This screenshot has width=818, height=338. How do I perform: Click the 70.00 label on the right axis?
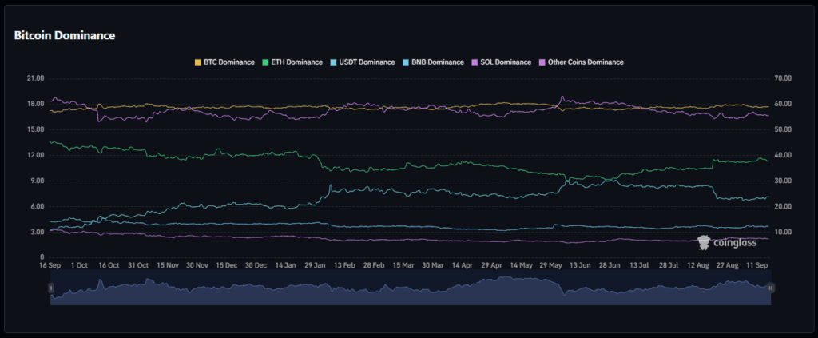point(784,78)
